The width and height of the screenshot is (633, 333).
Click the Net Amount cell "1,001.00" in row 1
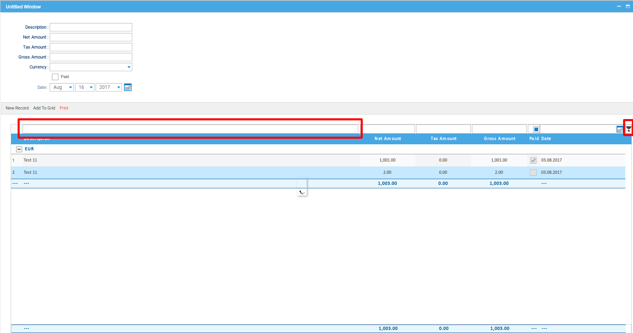click(387, 160)
